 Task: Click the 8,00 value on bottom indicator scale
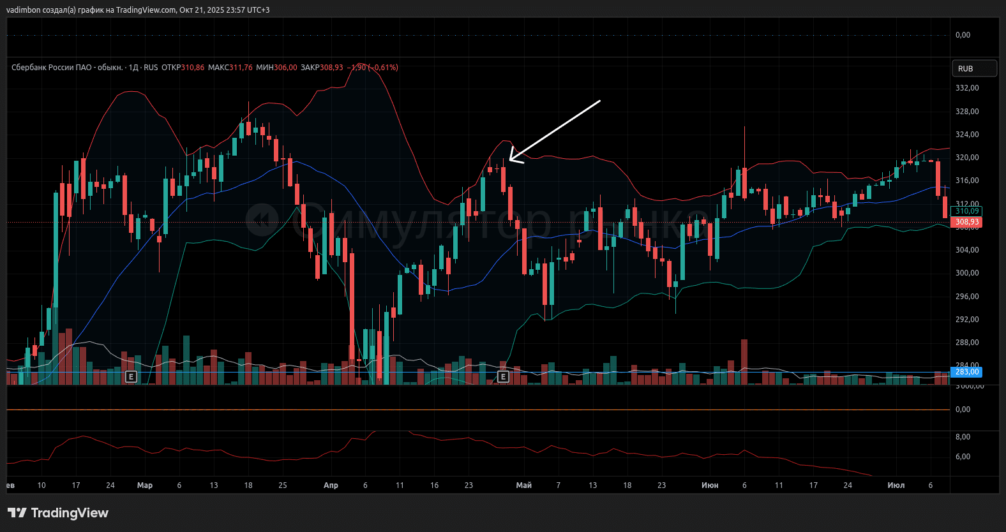point(963,437)
